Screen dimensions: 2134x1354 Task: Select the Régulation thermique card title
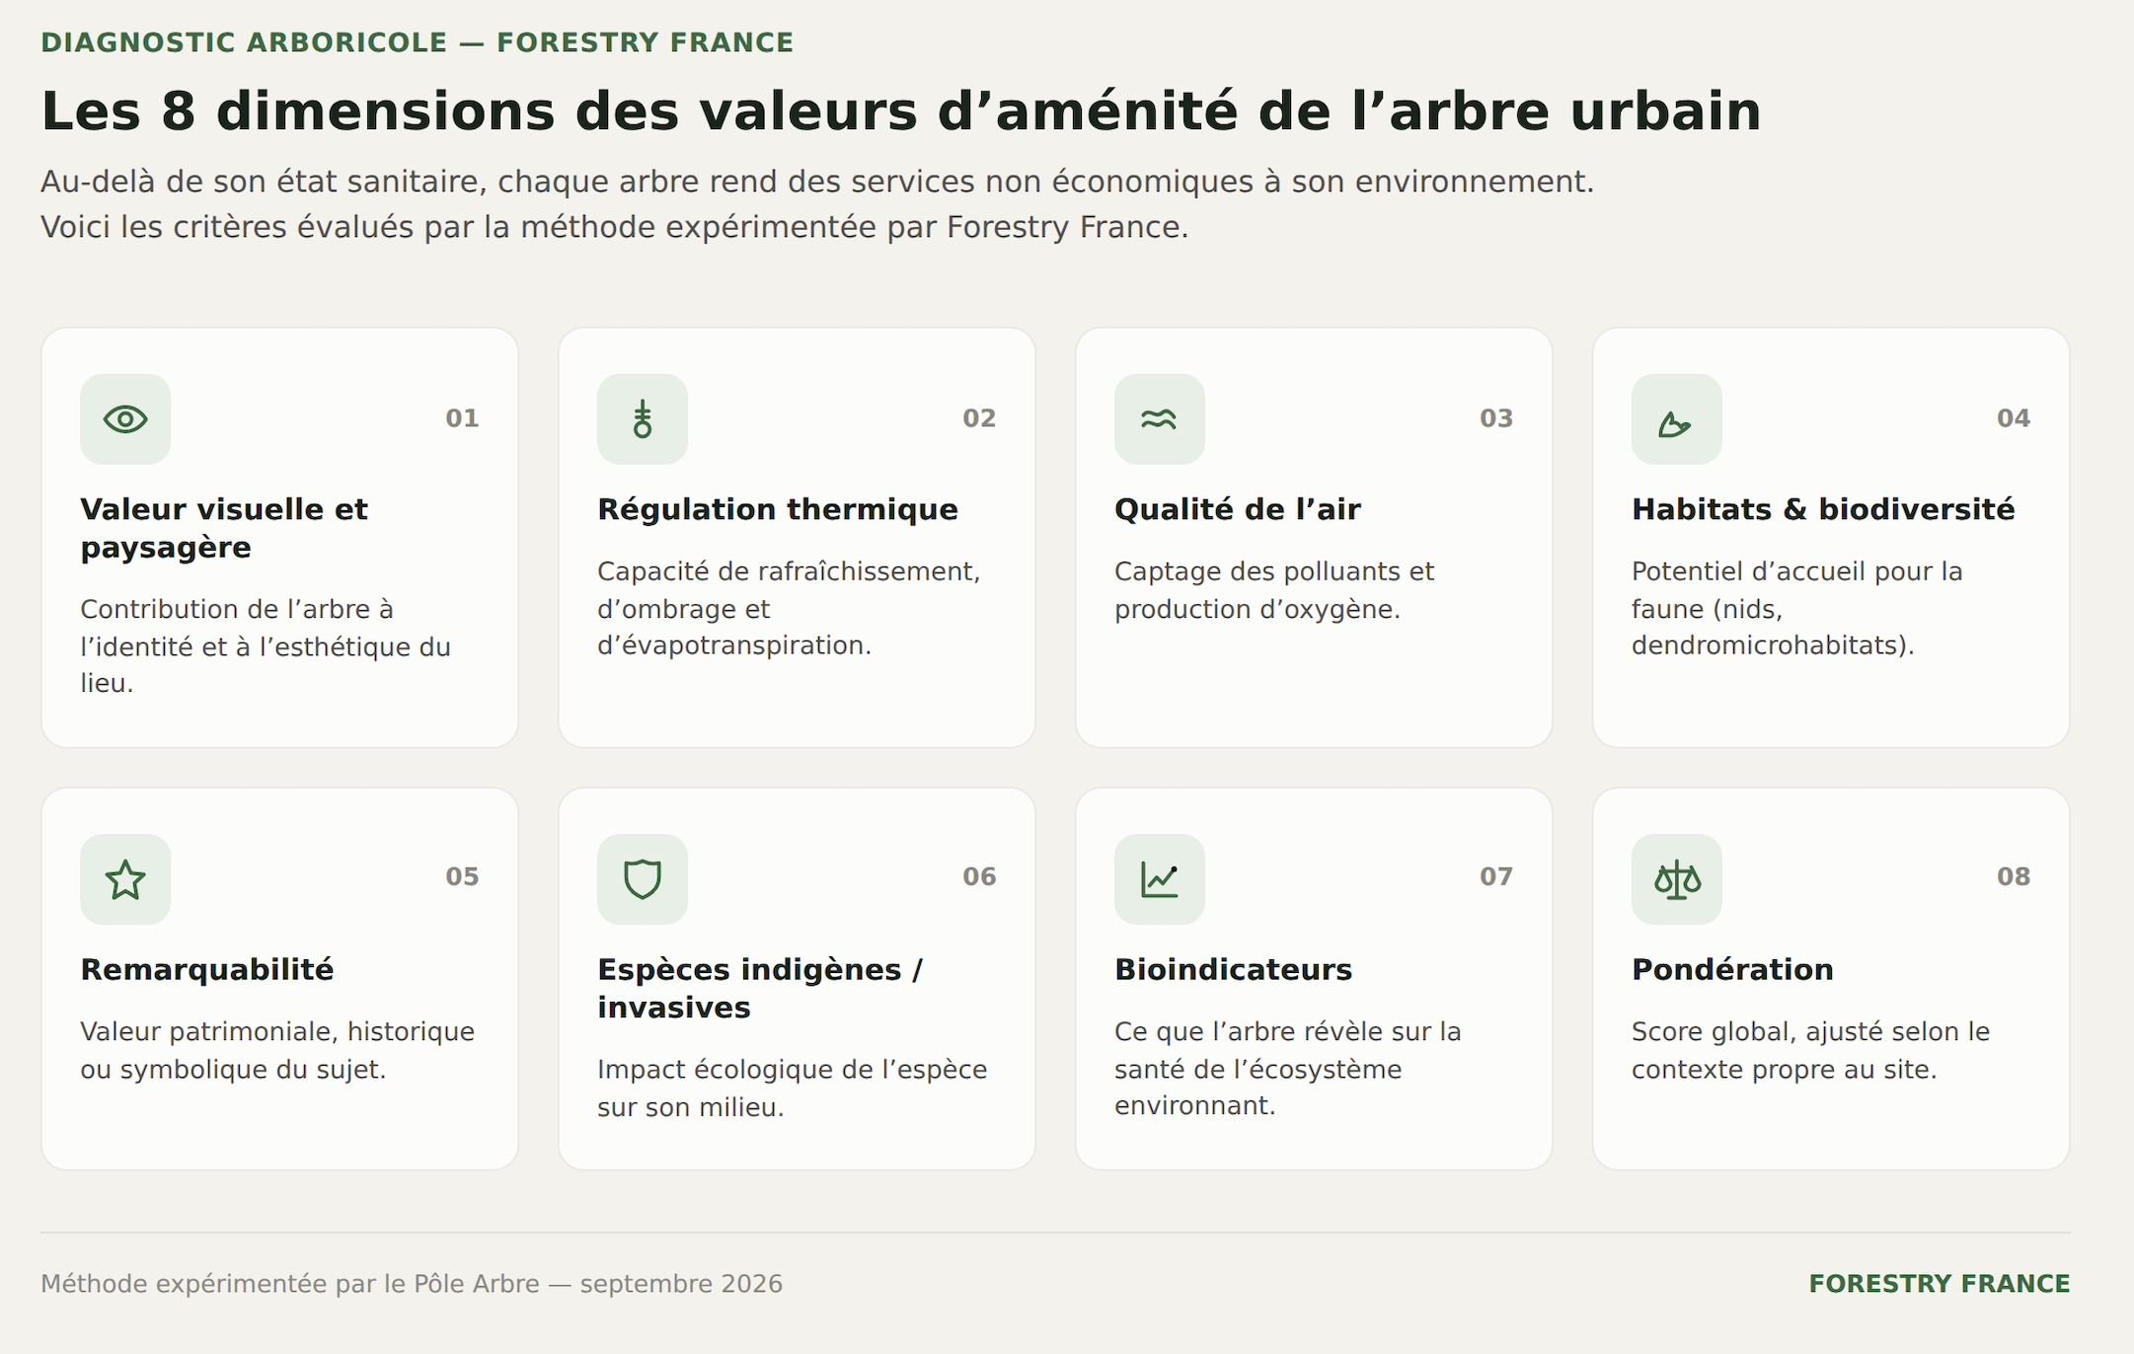(x=778, y=509)
